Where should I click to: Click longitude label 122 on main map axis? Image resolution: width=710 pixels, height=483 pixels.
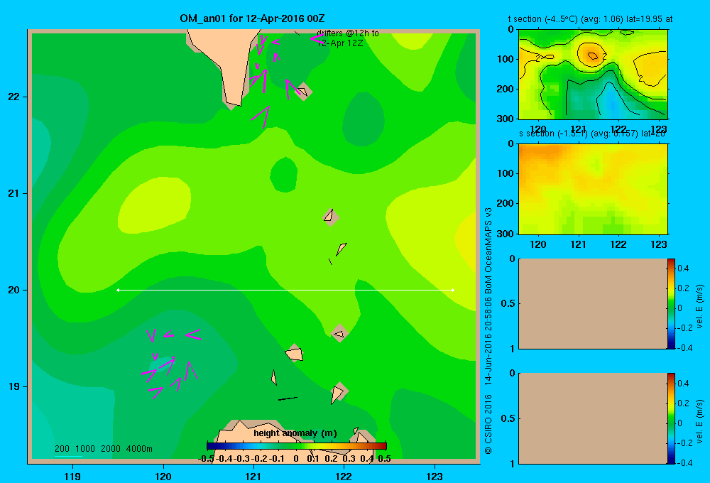tap(344, 476)
